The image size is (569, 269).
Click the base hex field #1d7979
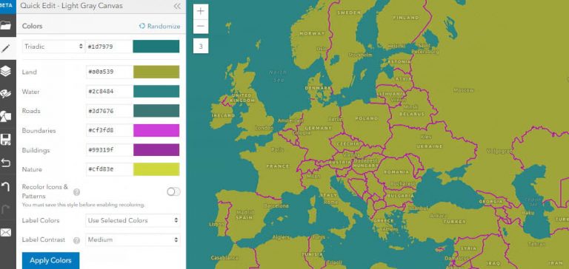coord(109,47)
